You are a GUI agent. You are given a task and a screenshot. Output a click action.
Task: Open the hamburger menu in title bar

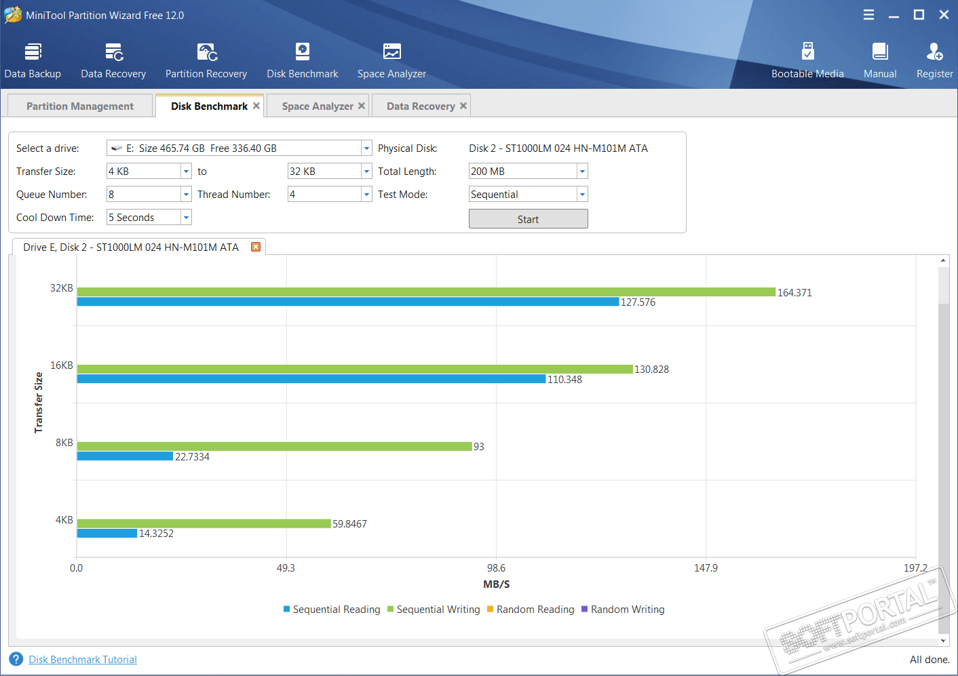click(868, 15)
